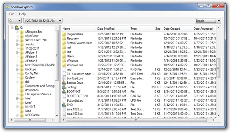Click file list vertical scrollbar thumb
Screen dimensions: 231x133
click(218, 68)
